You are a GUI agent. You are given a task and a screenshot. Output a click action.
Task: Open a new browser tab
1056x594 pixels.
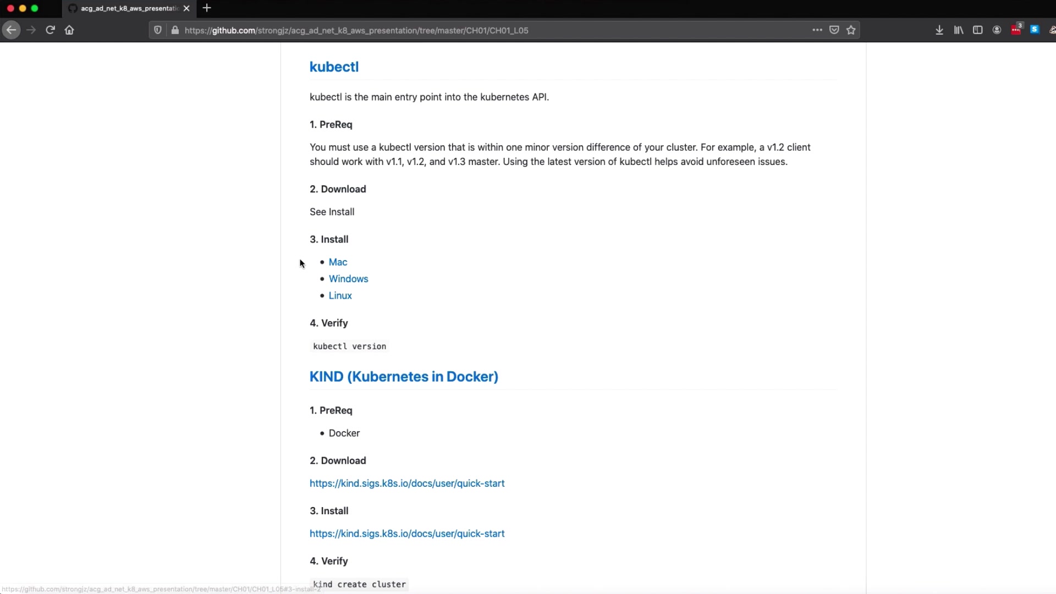tap(207, 8)
